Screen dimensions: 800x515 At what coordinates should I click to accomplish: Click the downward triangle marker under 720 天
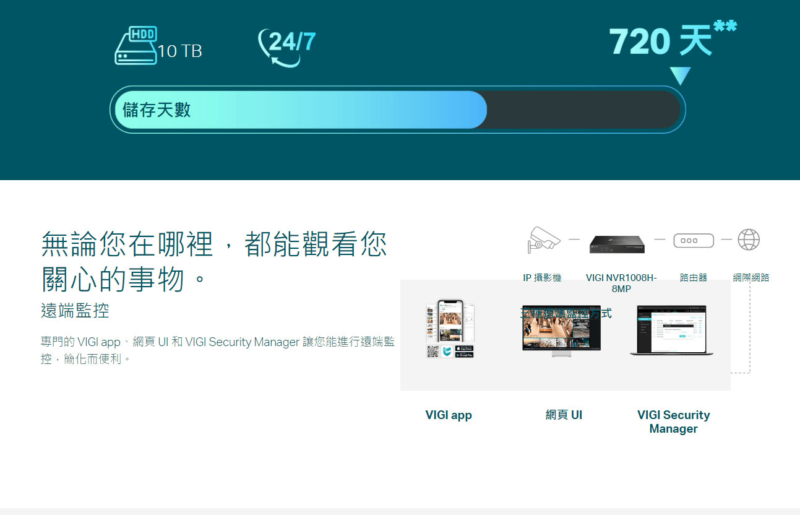(x=680, y=76)
